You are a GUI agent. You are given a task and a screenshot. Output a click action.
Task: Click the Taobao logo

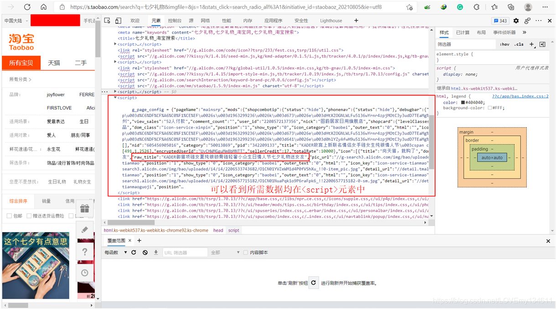[x=21, y=42]
